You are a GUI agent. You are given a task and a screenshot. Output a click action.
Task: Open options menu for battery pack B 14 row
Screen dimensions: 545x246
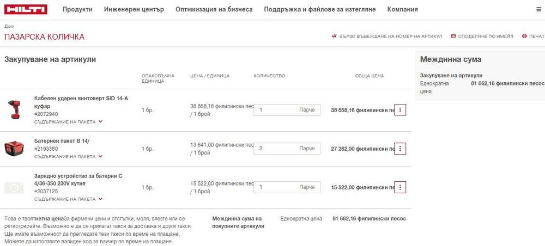(400, 149)
